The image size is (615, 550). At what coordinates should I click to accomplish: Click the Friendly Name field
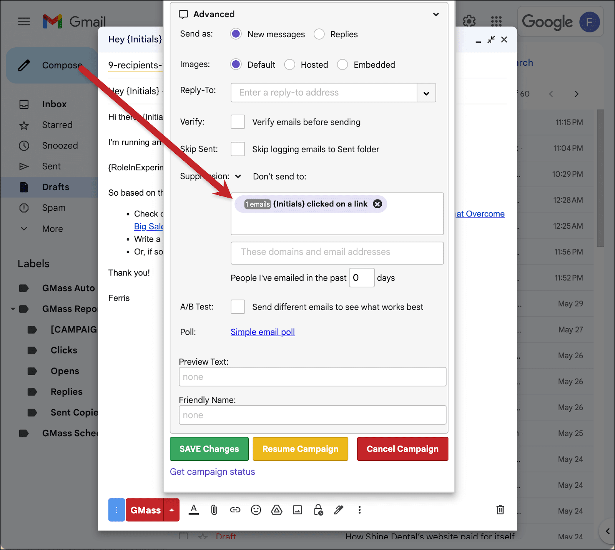click(x=312, y=415)
